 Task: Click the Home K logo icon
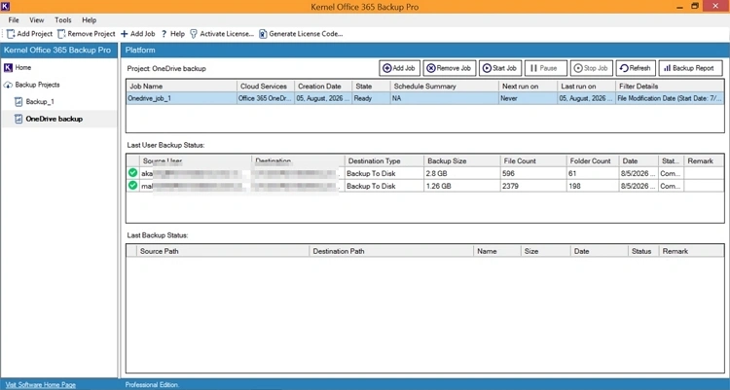(x=8, y=67)
